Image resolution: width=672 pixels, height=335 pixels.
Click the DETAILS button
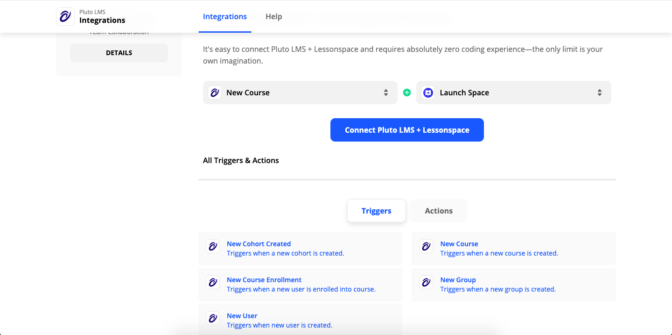click(119, 53)
